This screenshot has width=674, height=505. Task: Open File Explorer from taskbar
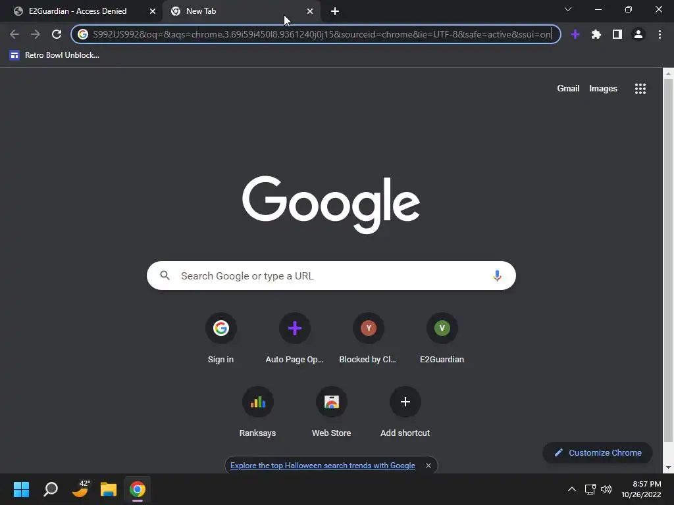109,489
